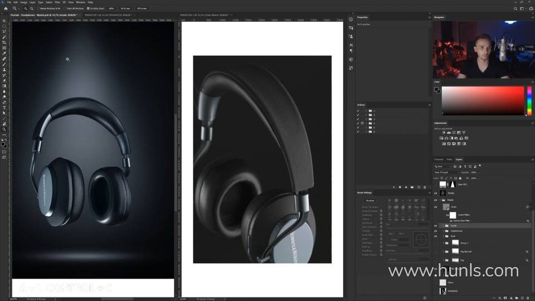Select the Clone Stamp tool

[x=4, y=70]
